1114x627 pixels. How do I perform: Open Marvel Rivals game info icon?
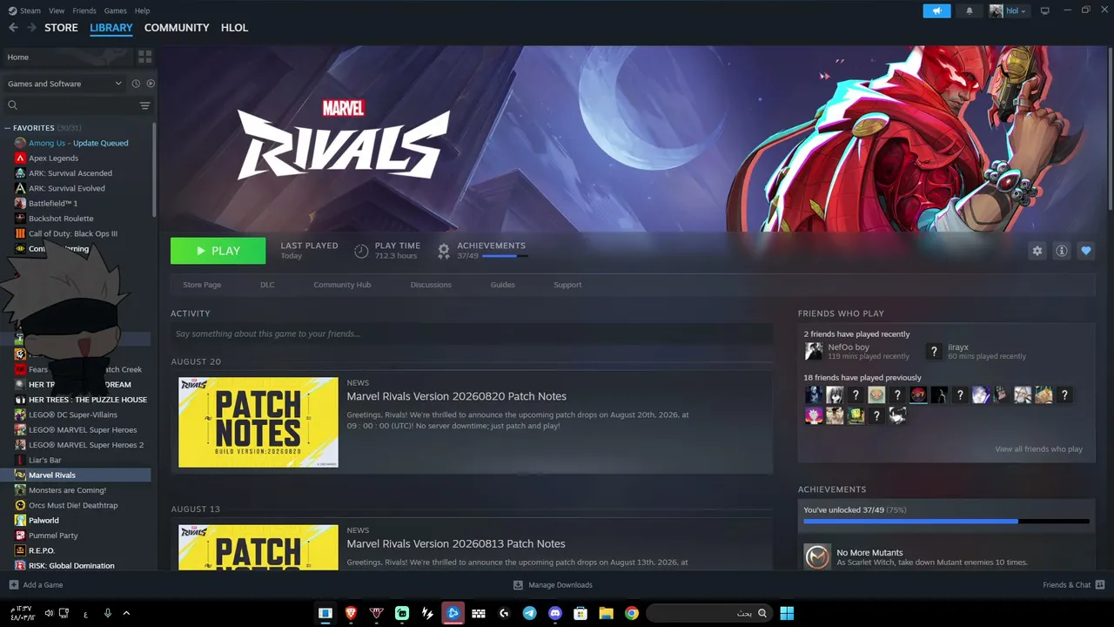coord(1061,251)
